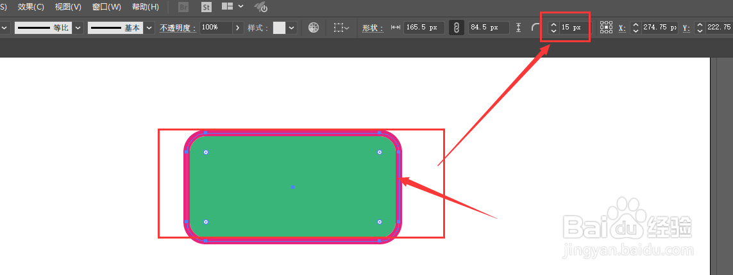This screenshot has width=733, height=275.
Task: Click the Recolor Artwork wheel icon
Action: [x=314, y=27]
